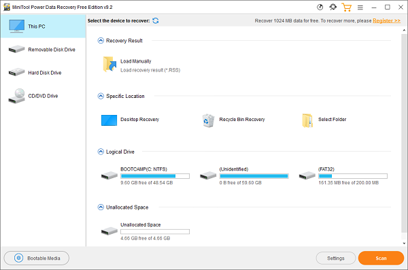Select the Hard Disk Drive icon
Viewport: 408px width, 270px height.
[16, 72]
